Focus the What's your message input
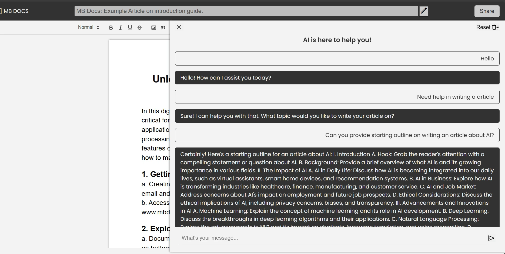 [333, 238]
